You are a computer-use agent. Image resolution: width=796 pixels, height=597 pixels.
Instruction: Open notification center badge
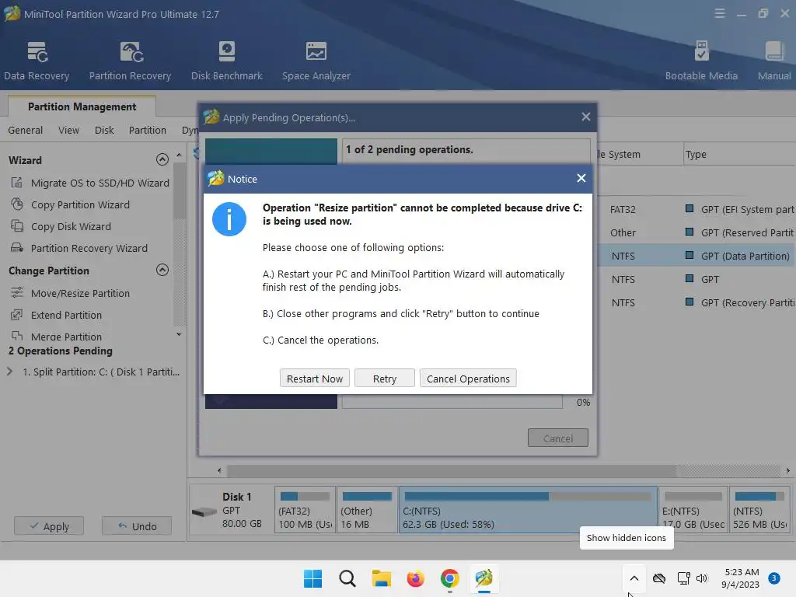(773, 578)
